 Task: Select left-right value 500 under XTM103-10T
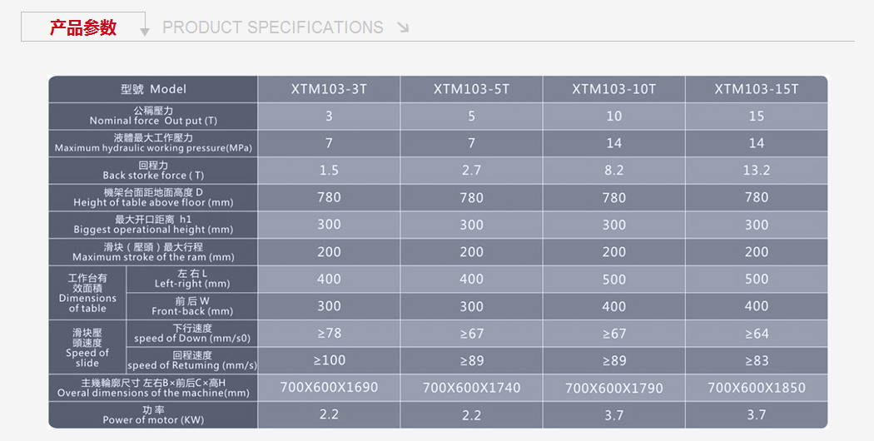[613, 279]
